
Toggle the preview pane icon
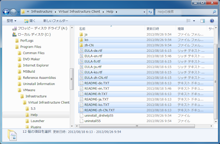[202, 21]
